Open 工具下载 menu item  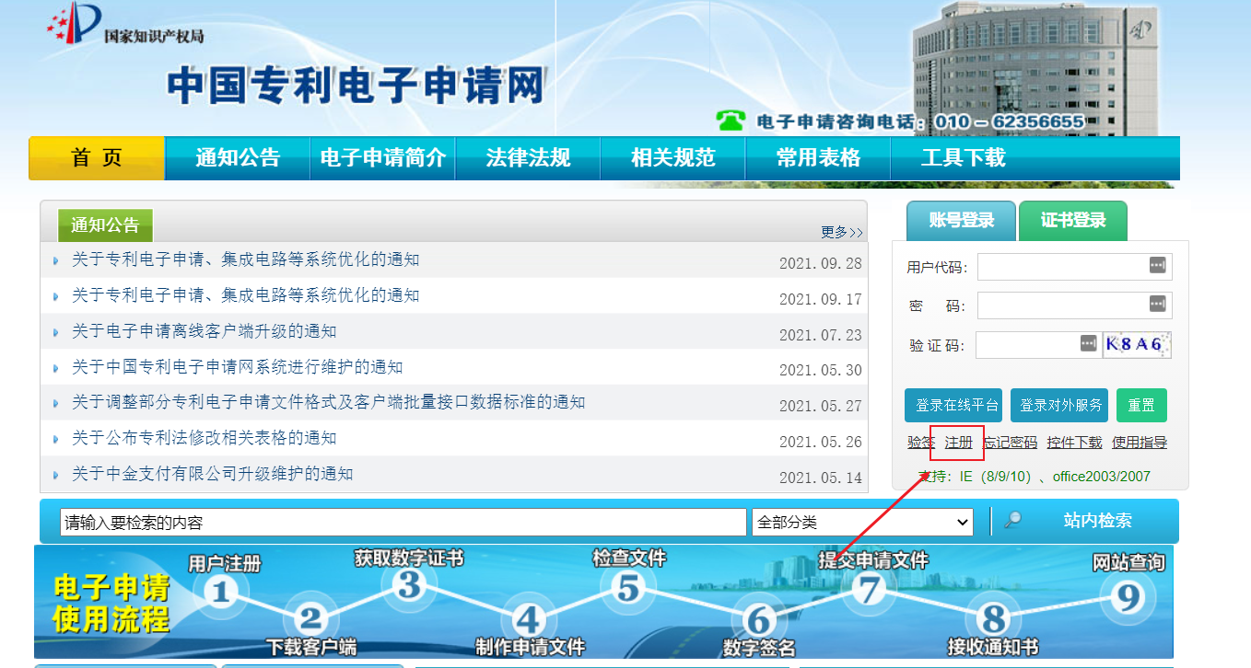coord(963,157)
